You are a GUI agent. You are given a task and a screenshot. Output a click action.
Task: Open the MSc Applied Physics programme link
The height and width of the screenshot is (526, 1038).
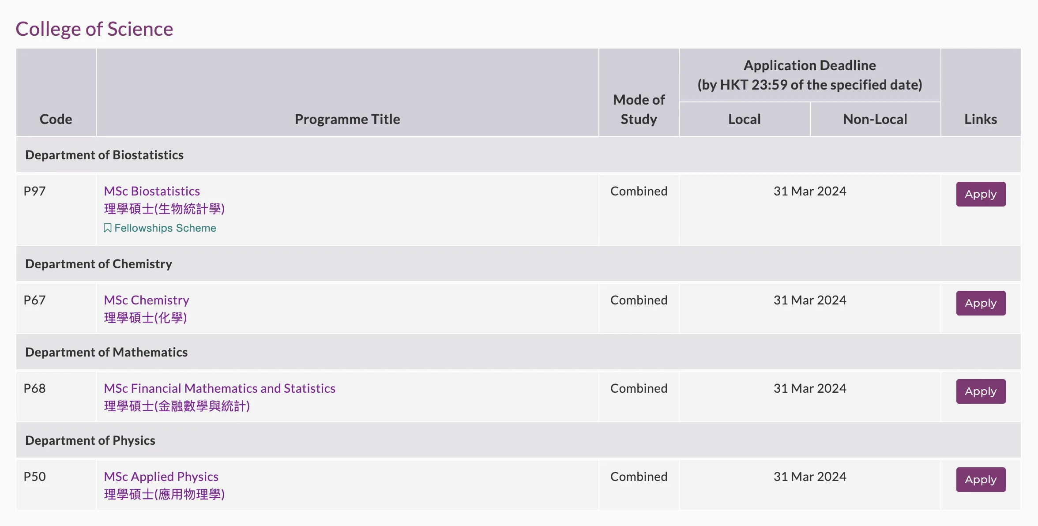pyautogui.click(x=161, y=477)
